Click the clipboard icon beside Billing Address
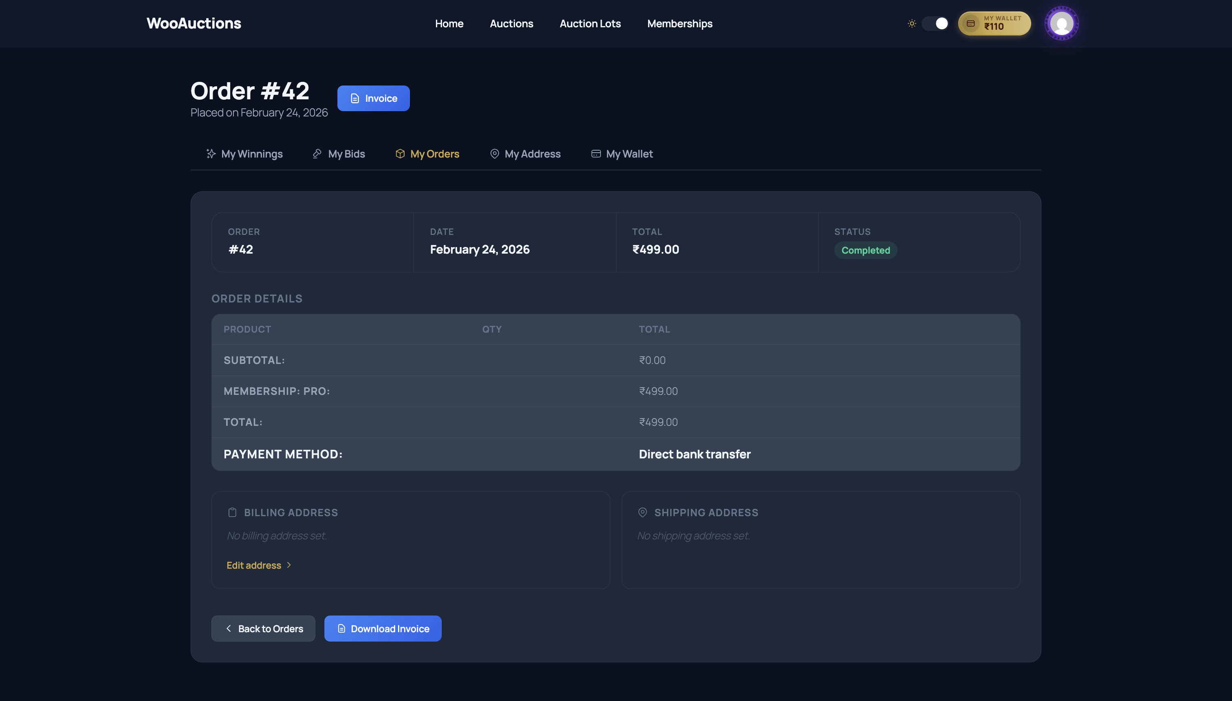 pos(233,512)
